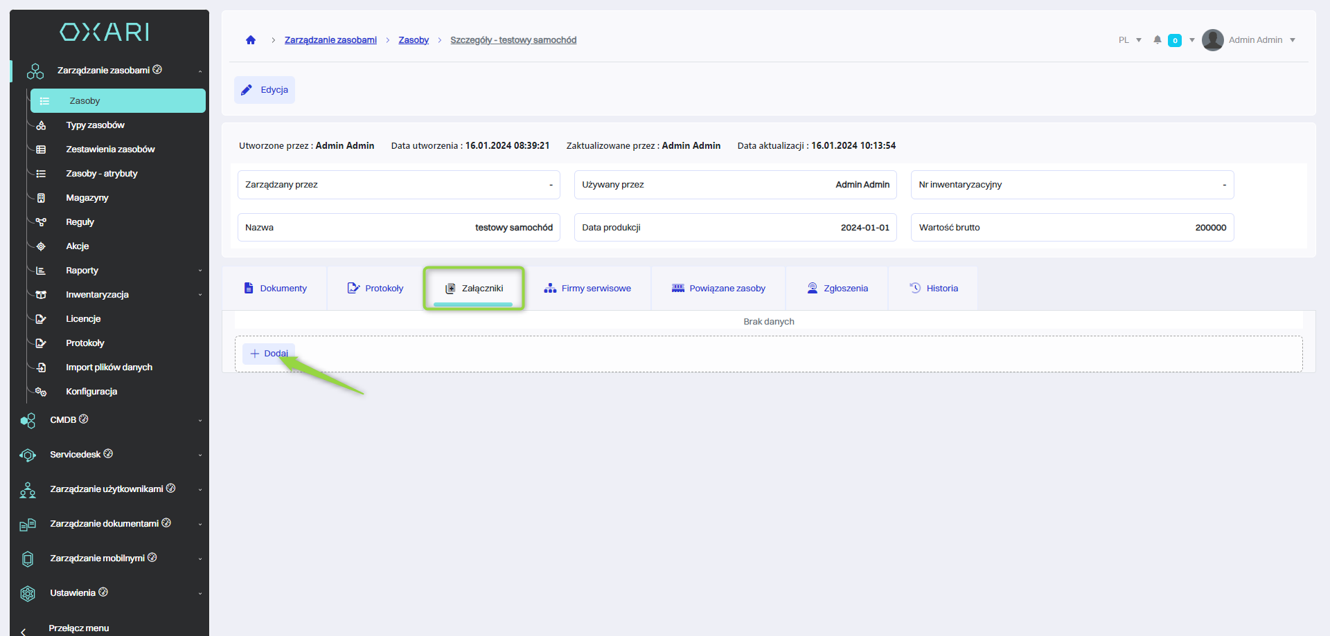Expand the Raporty submenu

click(200, 271)
